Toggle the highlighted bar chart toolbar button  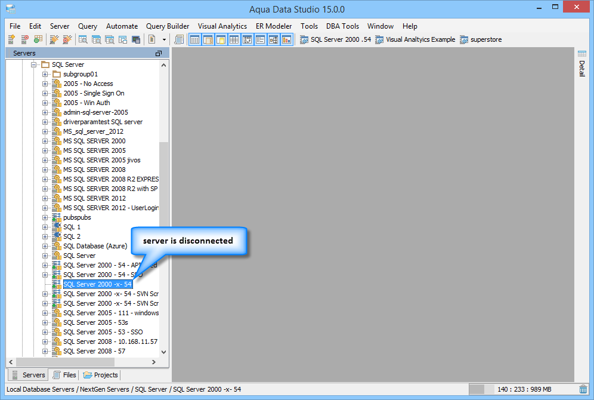[287, 39]
